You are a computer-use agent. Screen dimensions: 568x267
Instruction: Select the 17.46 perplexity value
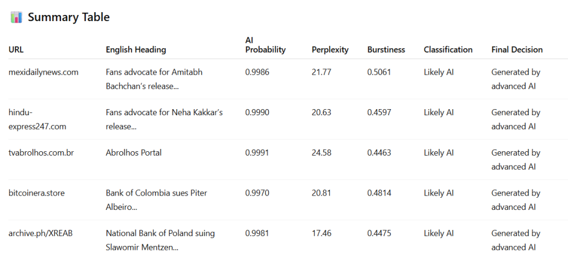click(x=321, y=233)
